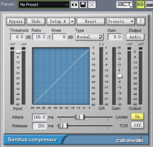The image size is (153, 147).
Task: Click the question mark help button
Action: coord(141,21)
